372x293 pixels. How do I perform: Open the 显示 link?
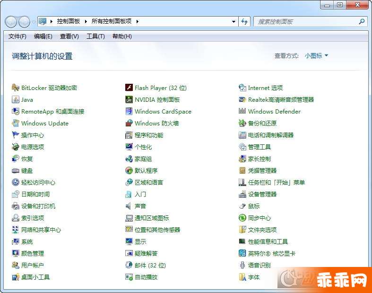pyautogui.click(x=140, y=242)
